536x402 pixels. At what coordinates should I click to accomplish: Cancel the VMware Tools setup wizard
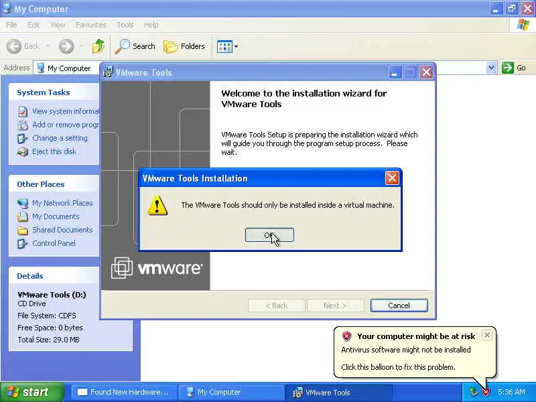tap(399, 306)
